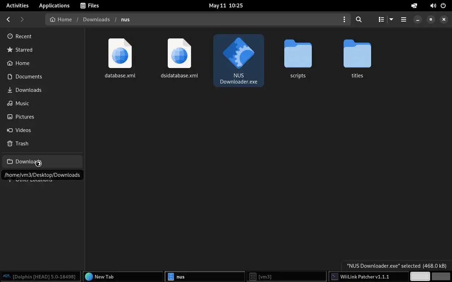Viewport: 452px width, 282px height.
Task: Select the scripts folder
Action: pos(298,53)
